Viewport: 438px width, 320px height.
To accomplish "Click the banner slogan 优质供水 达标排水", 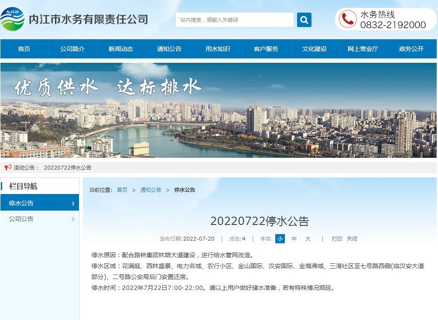I will pyautogui.click(x=109, y=87).
